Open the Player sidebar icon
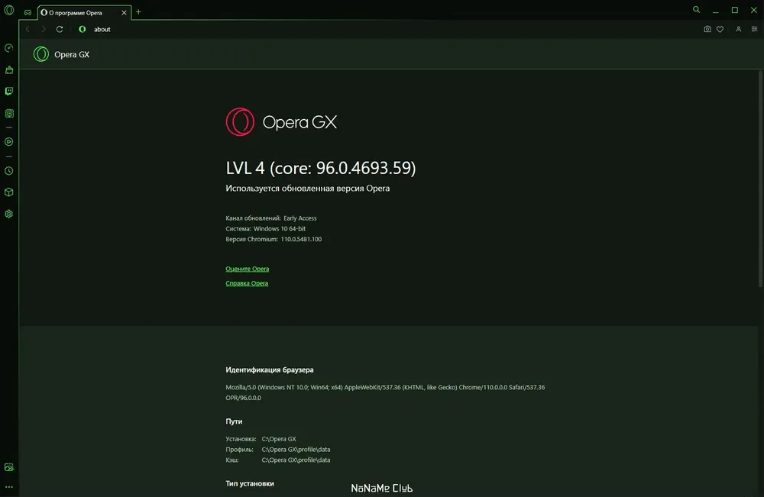The height and width of the screenshot is (497, 764). [8, 142]
